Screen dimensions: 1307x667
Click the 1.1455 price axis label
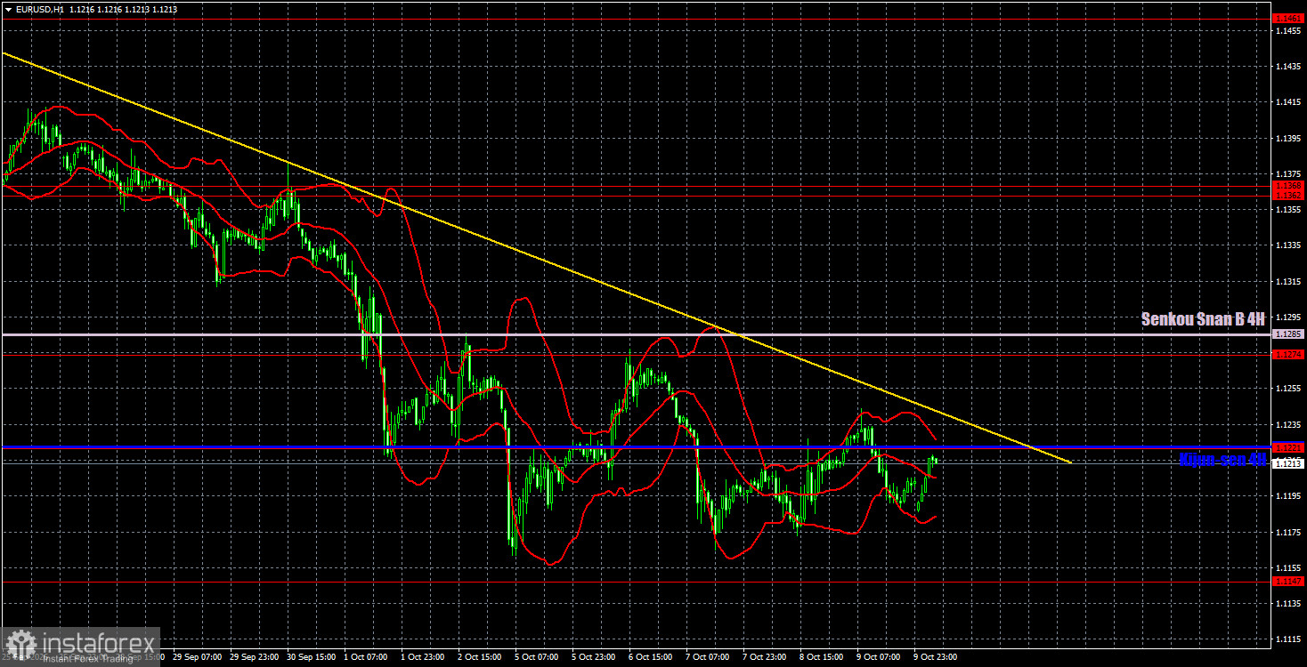(1288, 31)
